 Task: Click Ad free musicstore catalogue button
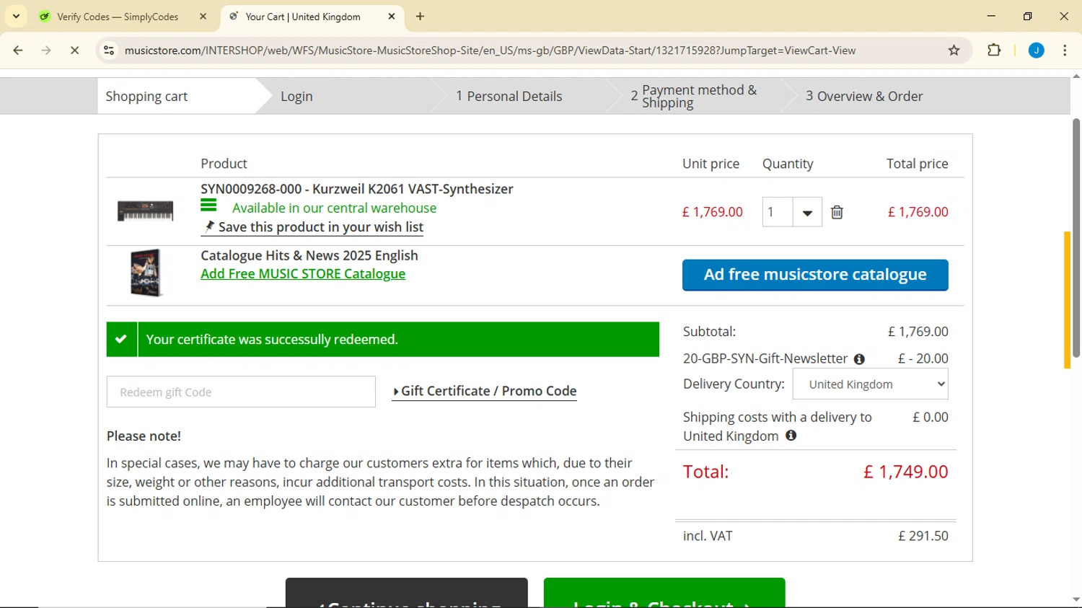[x=815, y=275]
